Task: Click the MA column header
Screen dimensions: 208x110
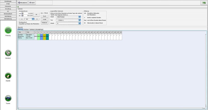Action: [x=22, y=33]
